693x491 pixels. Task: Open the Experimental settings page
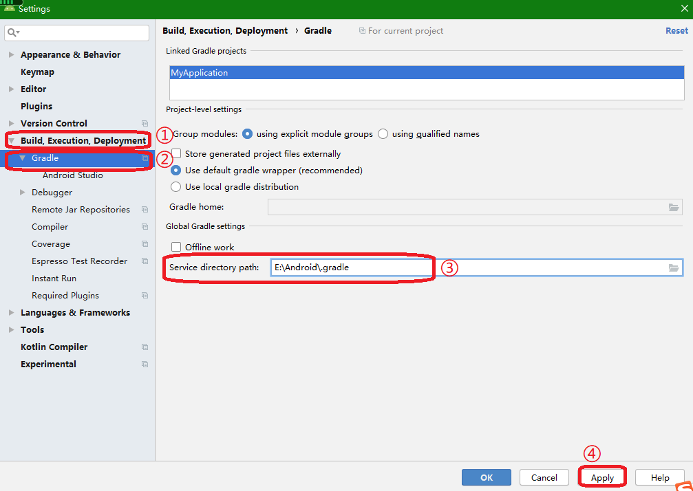48,364
